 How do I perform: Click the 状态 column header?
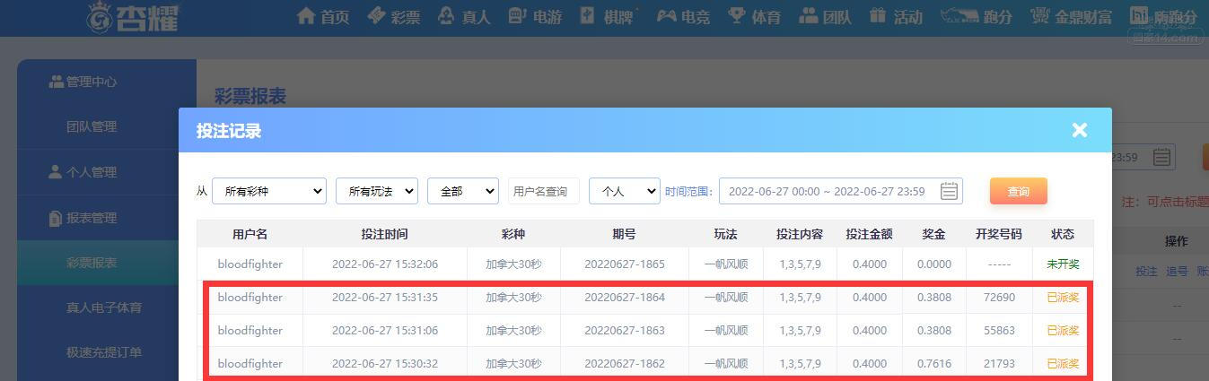click(x=1063, y=234)
